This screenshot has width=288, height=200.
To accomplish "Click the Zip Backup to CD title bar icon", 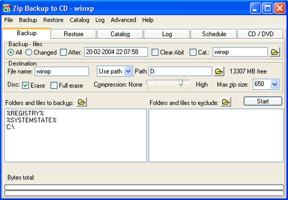I will 7,8.
